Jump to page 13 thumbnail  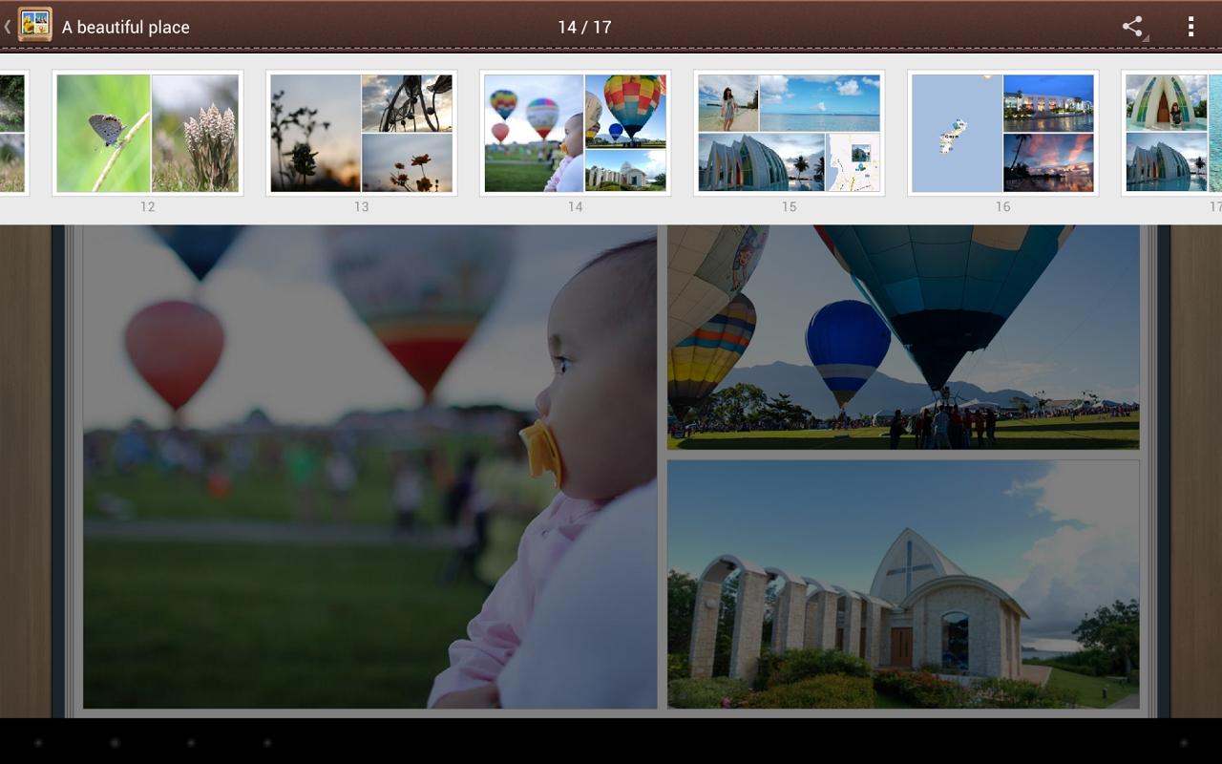pos(362,134)
